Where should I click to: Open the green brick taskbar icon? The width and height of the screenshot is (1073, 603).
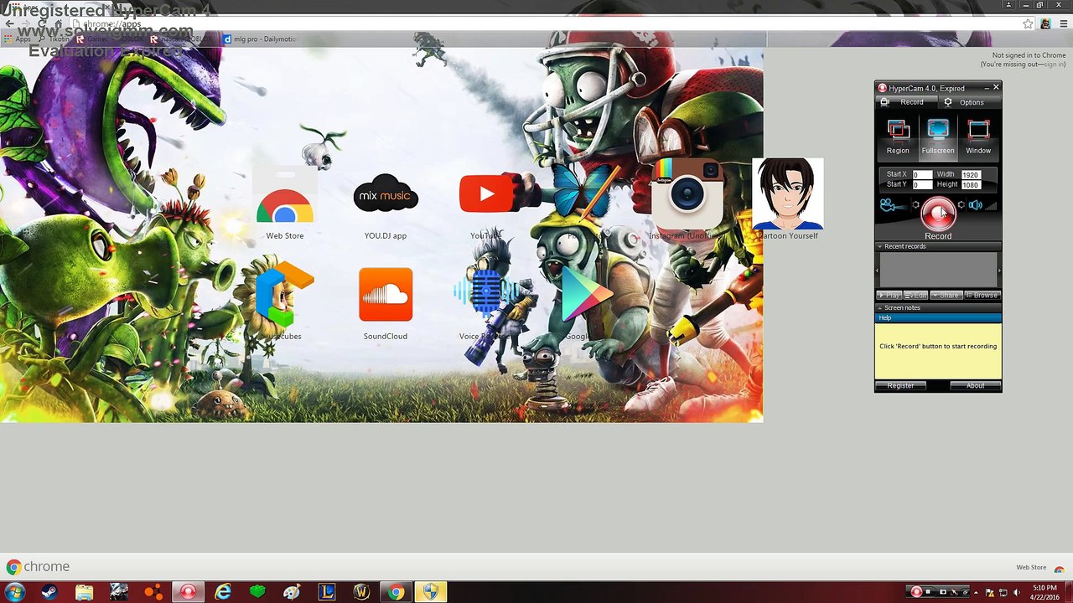click(257, 592)
